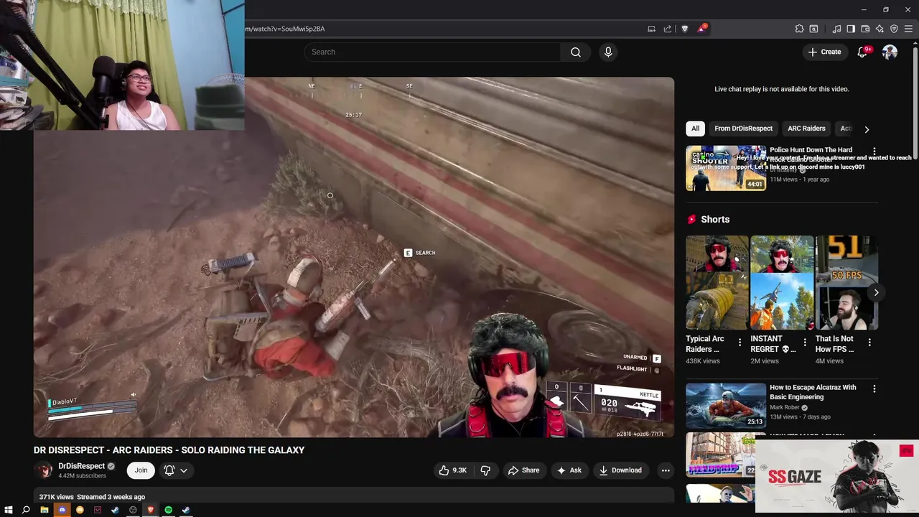The width and height of the screenshot is (919, 517).
Task: Open the Brave VPN shield icon
Action: pyautogui.click(x=894, y=29)
